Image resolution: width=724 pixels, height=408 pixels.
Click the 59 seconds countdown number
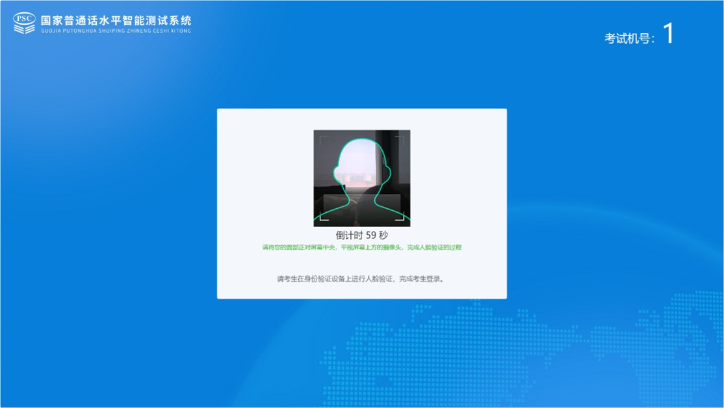pyautogui.click(x=371, y=236)
